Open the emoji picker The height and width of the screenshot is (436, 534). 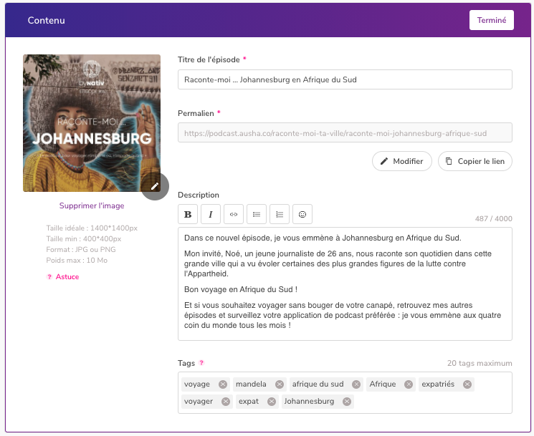302,214
